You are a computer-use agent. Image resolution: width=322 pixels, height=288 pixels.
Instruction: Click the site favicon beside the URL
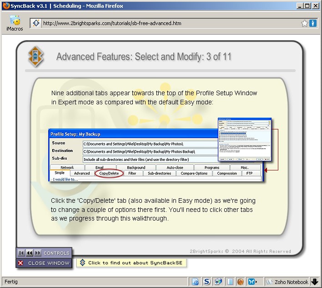[x=36, y=23]
